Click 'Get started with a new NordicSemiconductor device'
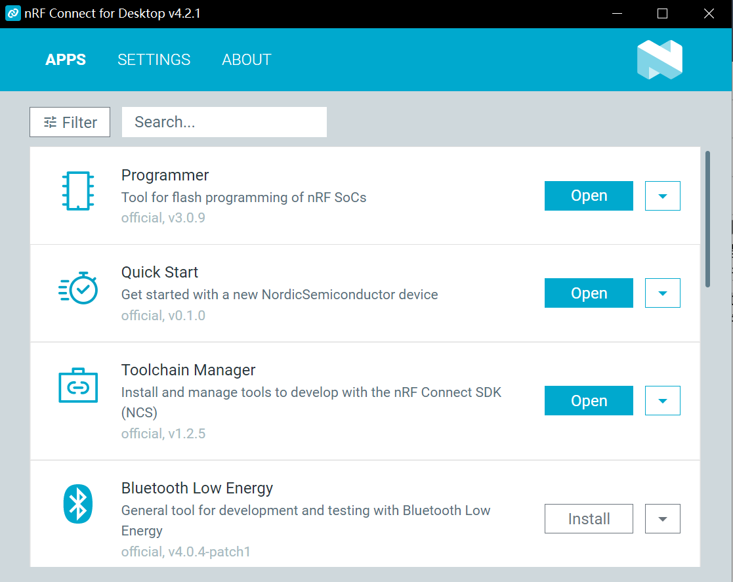This screenshot has width=733, height=582. coord(280,295)
